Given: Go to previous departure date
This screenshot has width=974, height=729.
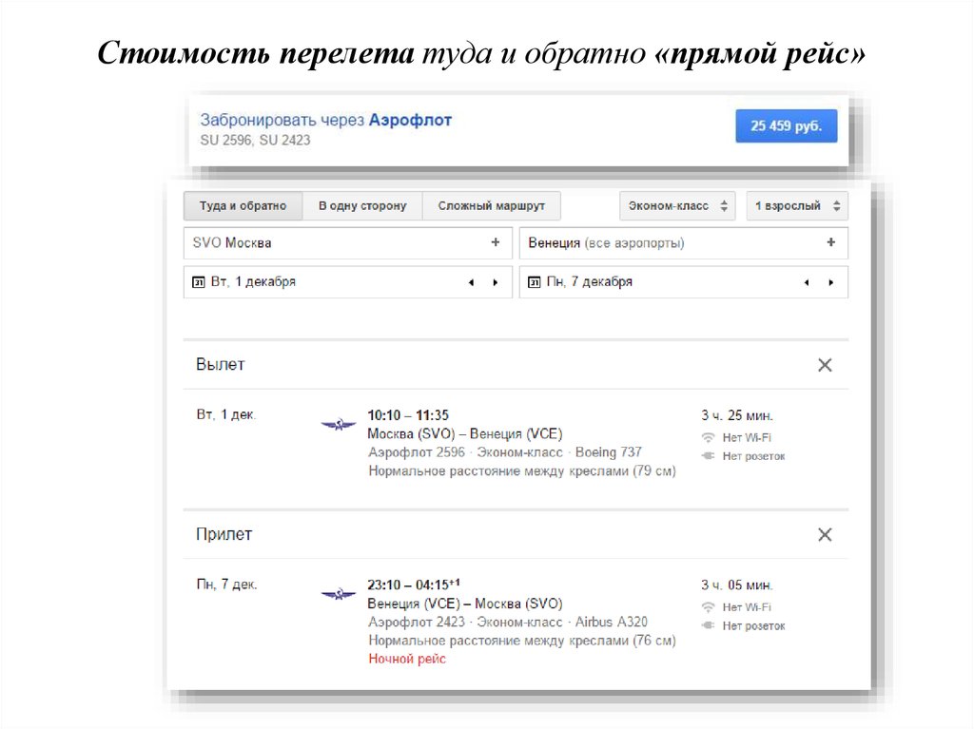Looking at the screenshot, I should (471, 282).
